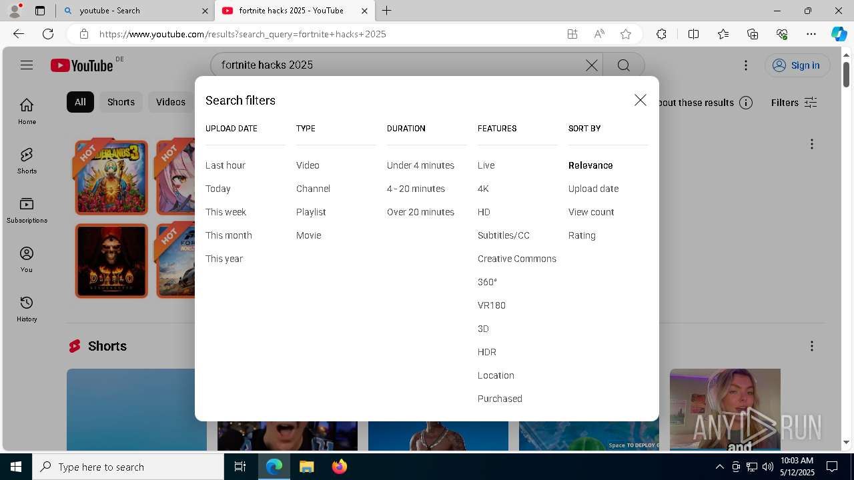Enable the Location feature filter

(496, 375)
